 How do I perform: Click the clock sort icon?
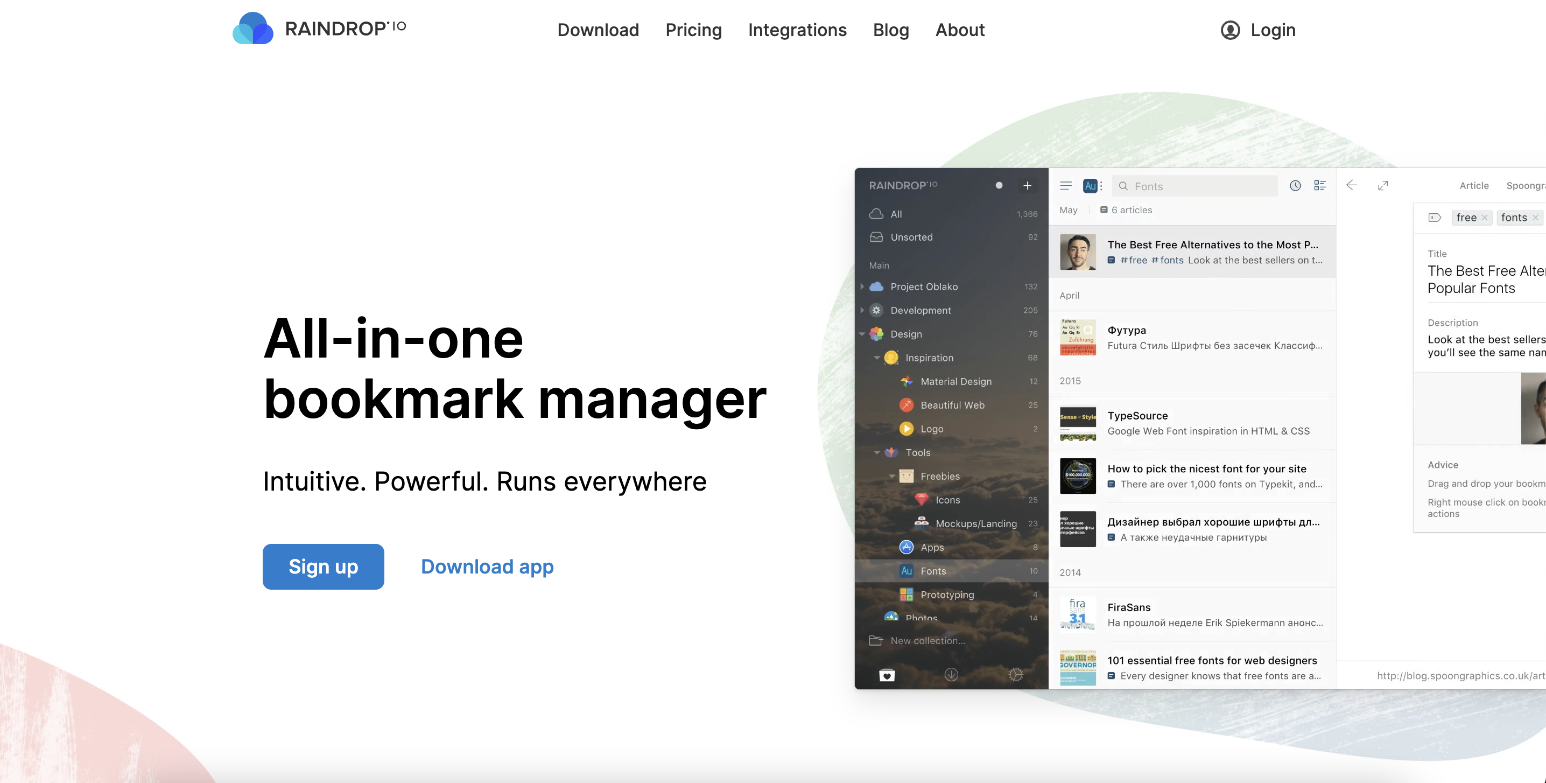1295,186
